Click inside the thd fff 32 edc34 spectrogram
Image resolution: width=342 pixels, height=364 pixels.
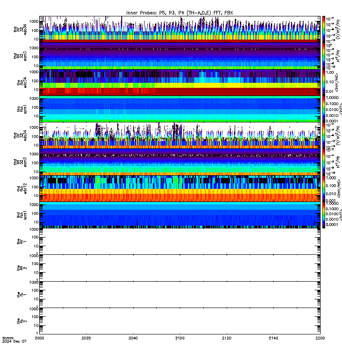coord(180,135)
